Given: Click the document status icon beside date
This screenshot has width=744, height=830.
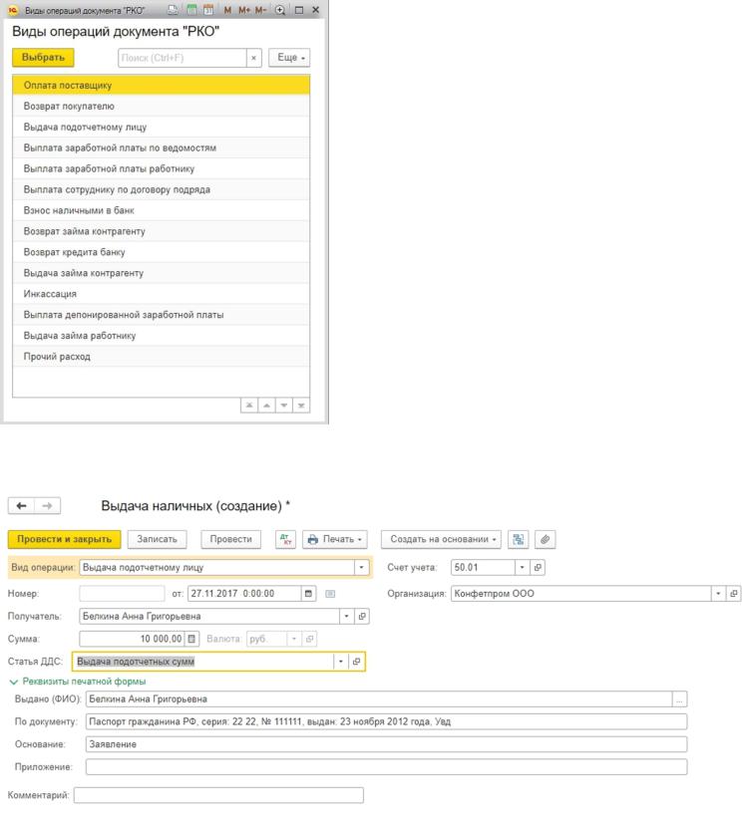Looking at the screenshot, I should pos(330,594).
